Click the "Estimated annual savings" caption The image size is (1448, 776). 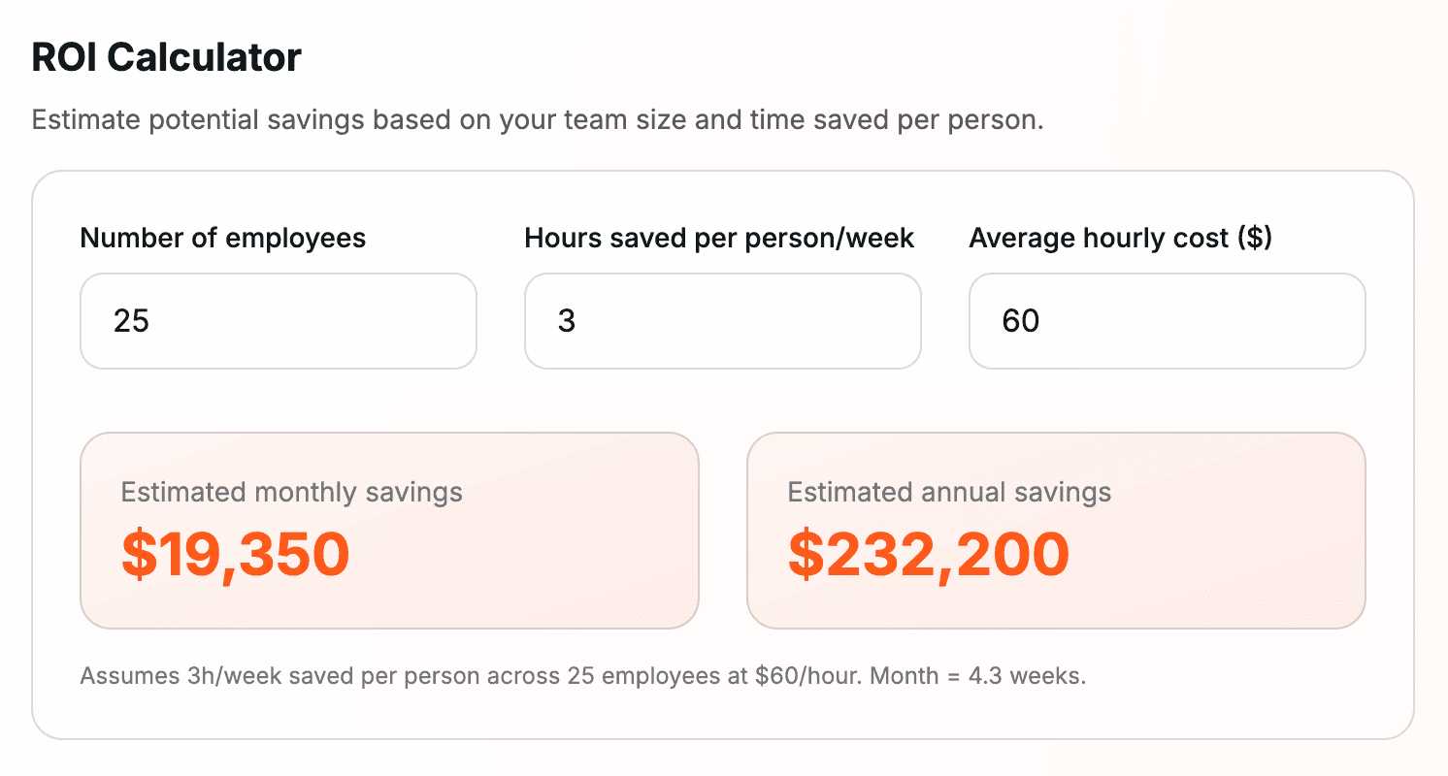coord(949,492)
